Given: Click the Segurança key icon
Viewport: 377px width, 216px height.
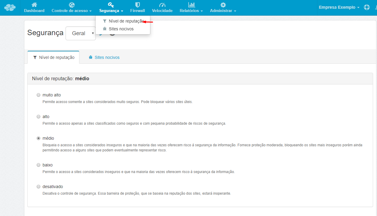Looking at the screenshot, I should pos(111,5).
